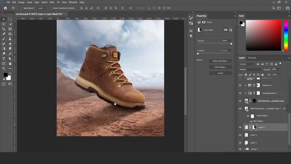Click the Feather value input field
The image size is (291, 164).
coord(226,51)
